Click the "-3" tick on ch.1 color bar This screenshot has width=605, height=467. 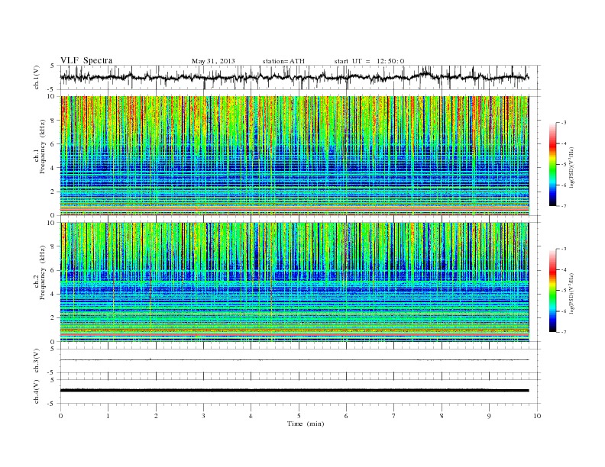564,123
